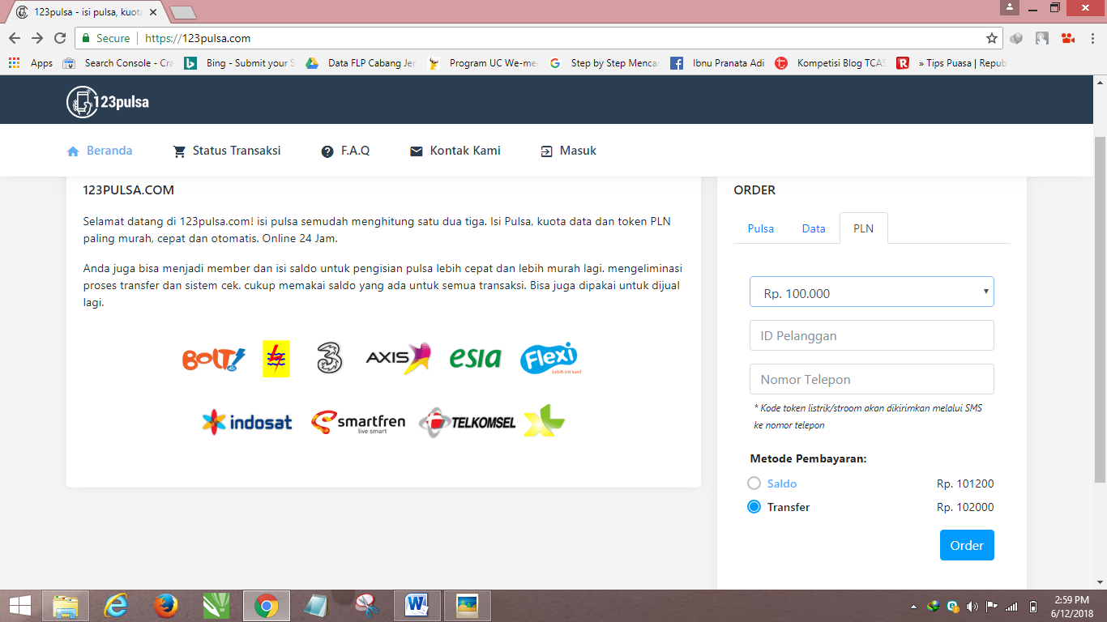The image size is (1107, 622).
Task: Open Firefox from the taskbar
Action: click(x=166, y=605)
